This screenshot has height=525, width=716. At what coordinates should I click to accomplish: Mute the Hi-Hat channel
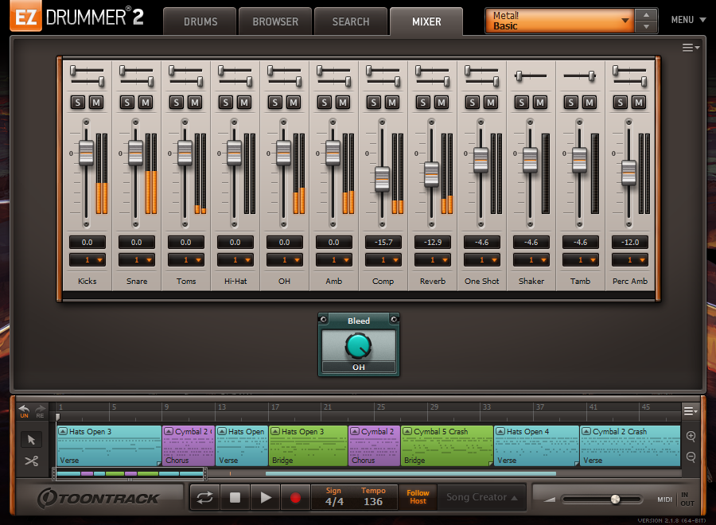[244, 103]
